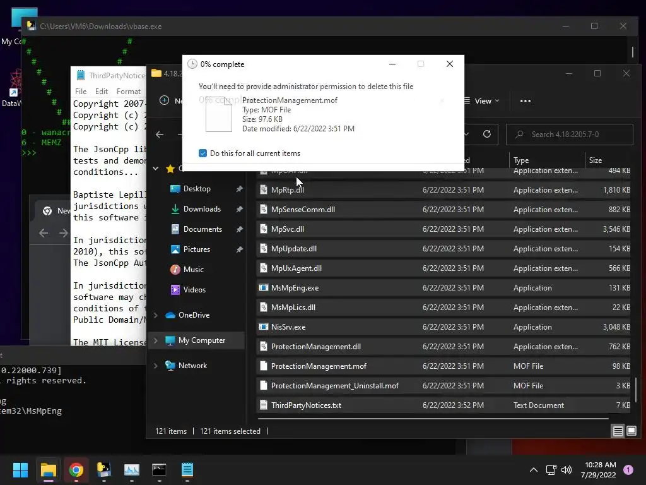Click the Chrome forward arrow
Screen dimensions: 646x485
[x=63, y=233]
